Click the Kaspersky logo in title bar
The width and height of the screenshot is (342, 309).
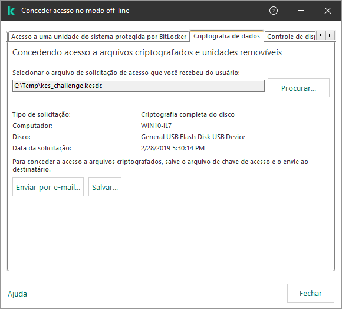click(x=11, y=11)
